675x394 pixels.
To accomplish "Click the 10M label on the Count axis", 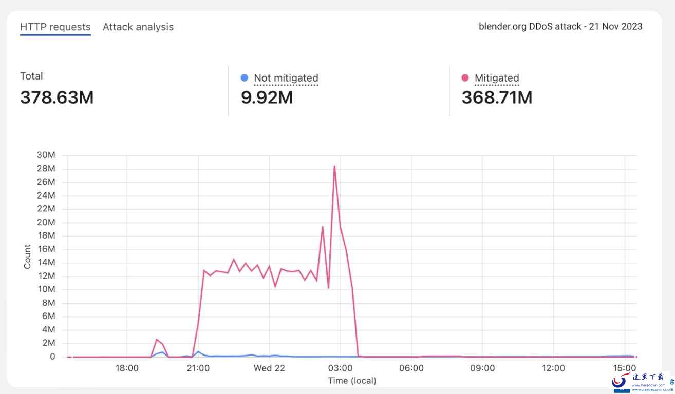I will [46, 289].
